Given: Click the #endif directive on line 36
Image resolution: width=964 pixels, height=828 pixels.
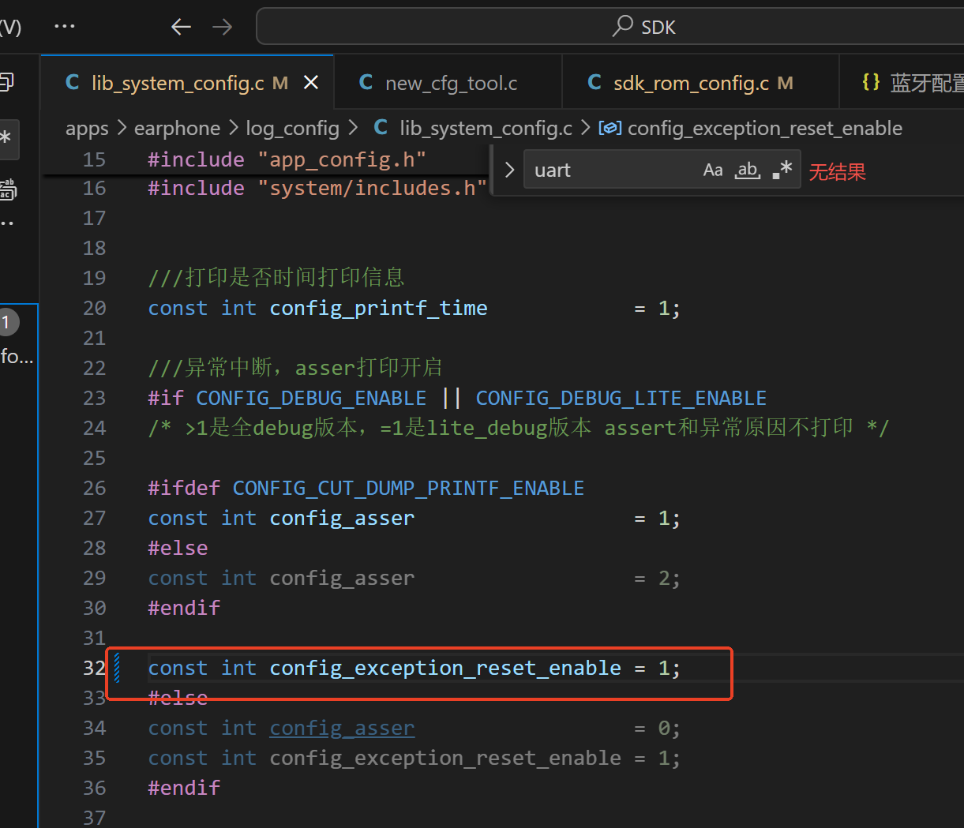Looking at the screenshot, I should (184, 788).
